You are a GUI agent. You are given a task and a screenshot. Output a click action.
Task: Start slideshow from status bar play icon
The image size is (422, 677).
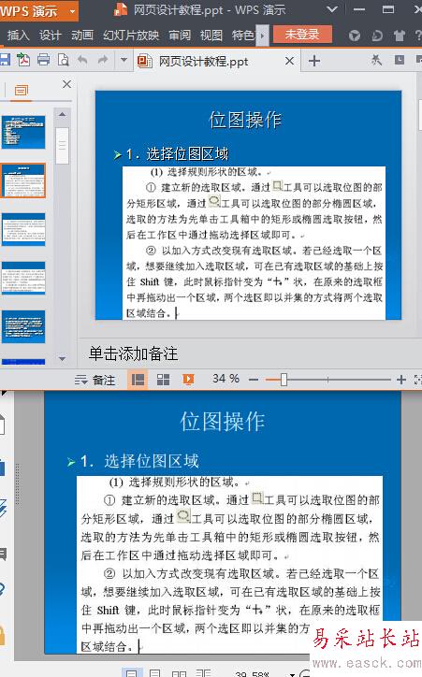pos(188,380)
